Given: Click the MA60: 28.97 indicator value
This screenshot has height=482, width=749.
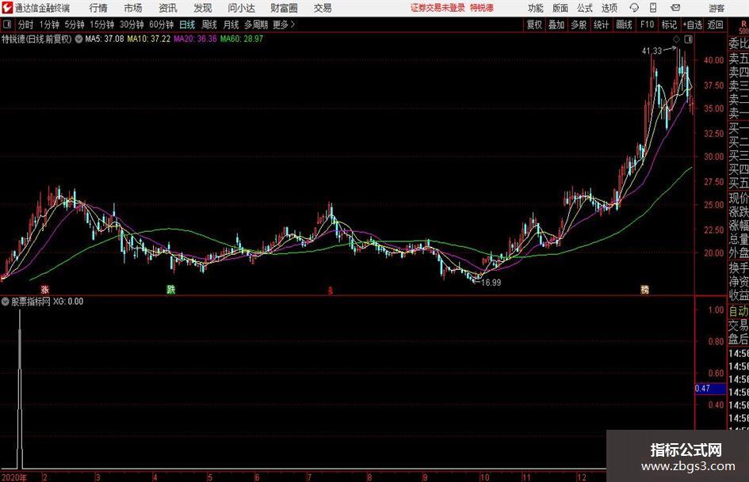Looking at the screenshot, I should click(241, 39).
